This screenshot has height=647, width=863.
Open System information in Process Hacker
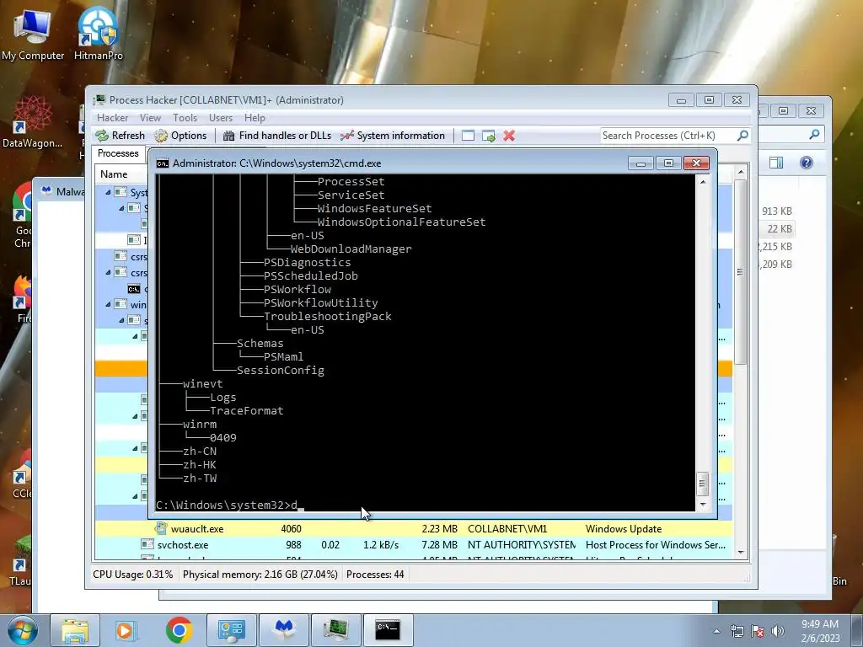click(393, 136)
